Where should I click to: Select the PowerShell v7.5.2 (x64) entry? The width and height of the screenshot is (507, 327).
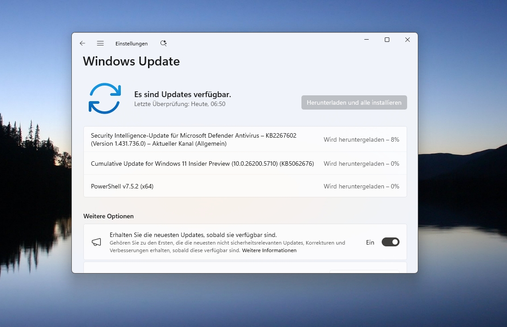tap(245, 186)
